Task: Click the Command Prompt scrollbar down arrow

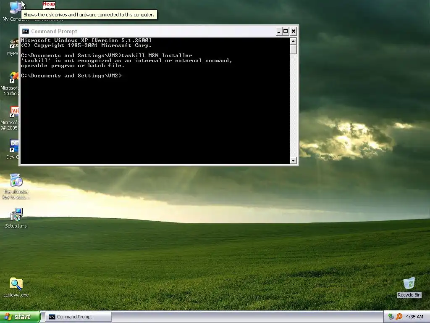Action: 293,160
